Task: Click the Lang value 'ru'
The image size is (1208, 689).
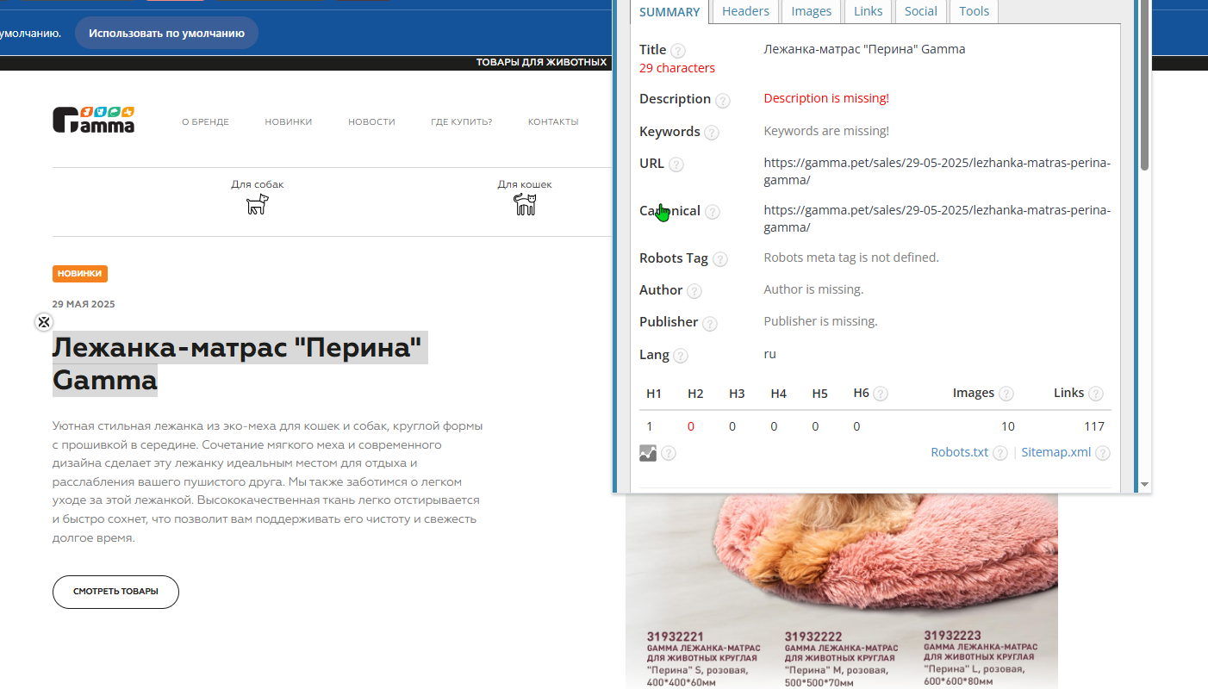Action: pos(769,354)
